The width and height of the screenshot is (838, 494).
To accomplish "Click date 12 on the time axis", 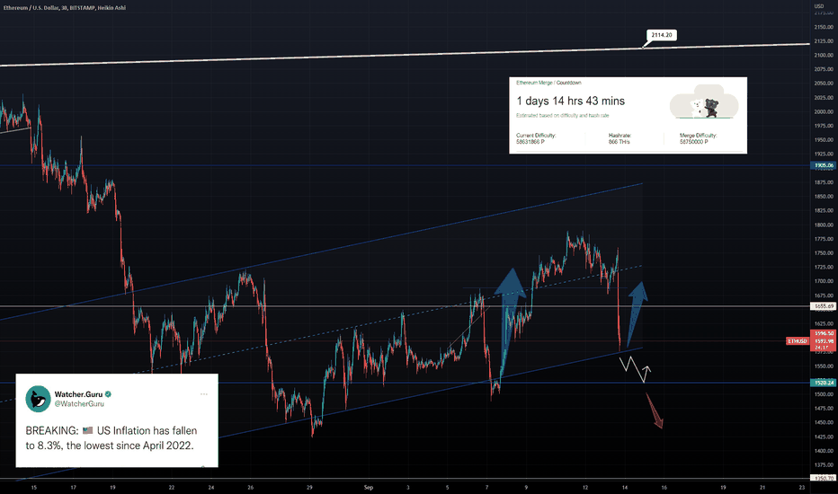I will coord(585,488).
